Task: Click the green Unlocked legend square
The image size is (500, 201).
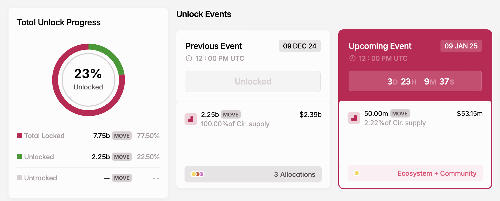Action: [x=19, y=157]
